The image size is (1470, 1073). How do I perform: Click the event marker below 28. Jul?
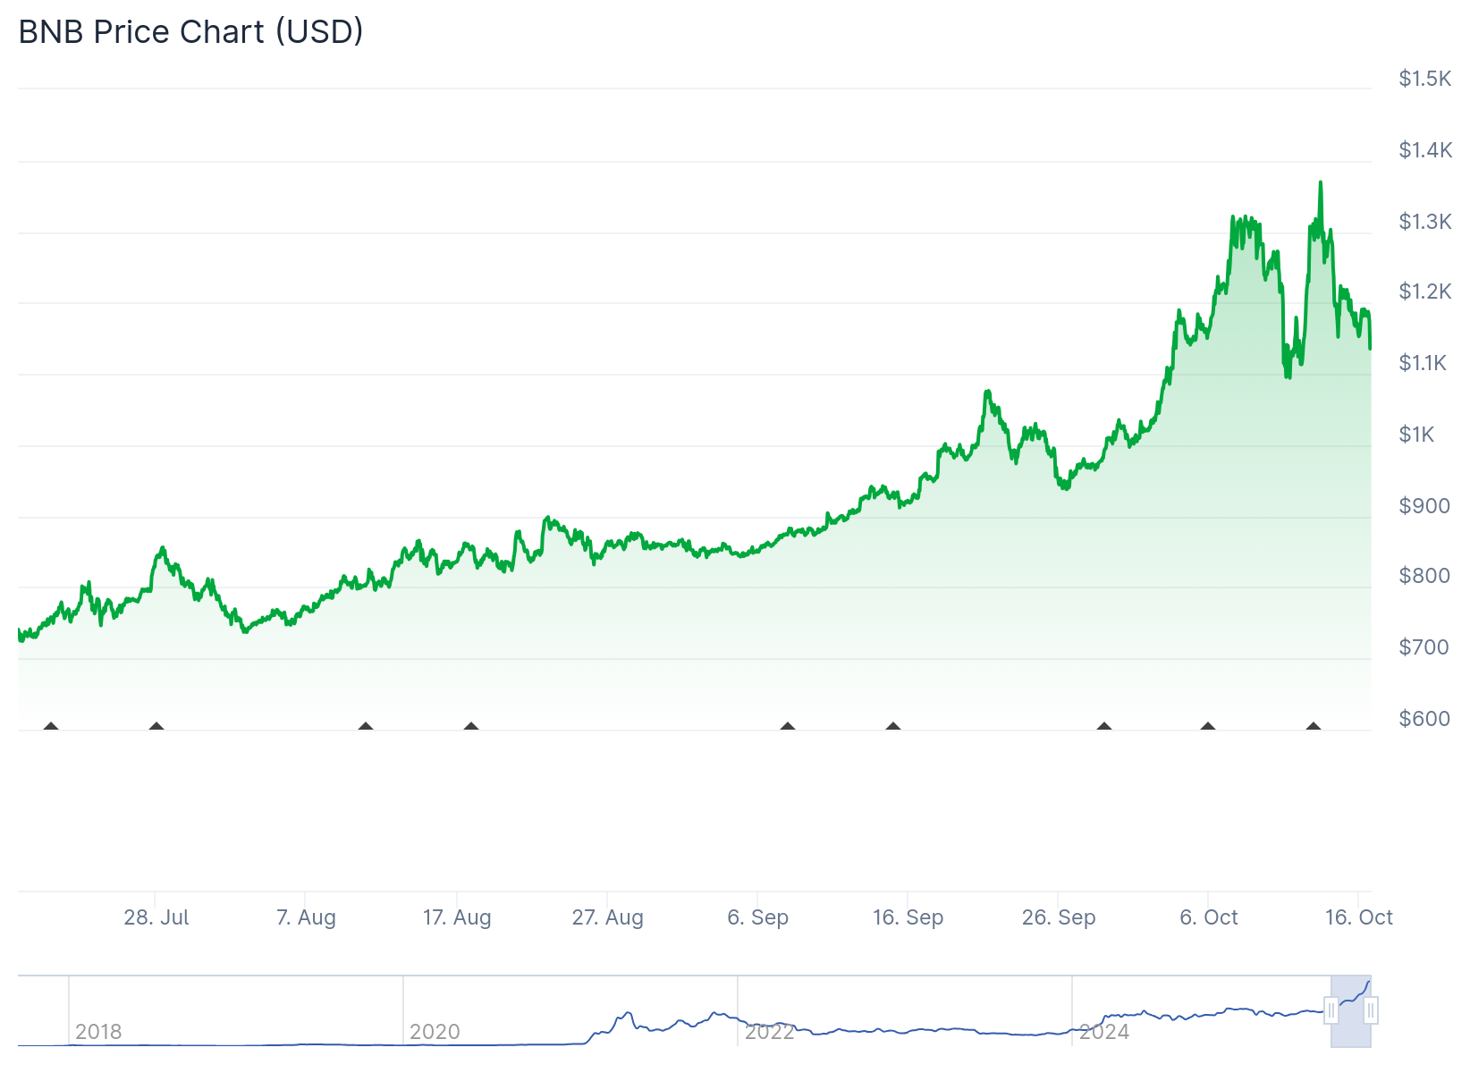[156, 727]
